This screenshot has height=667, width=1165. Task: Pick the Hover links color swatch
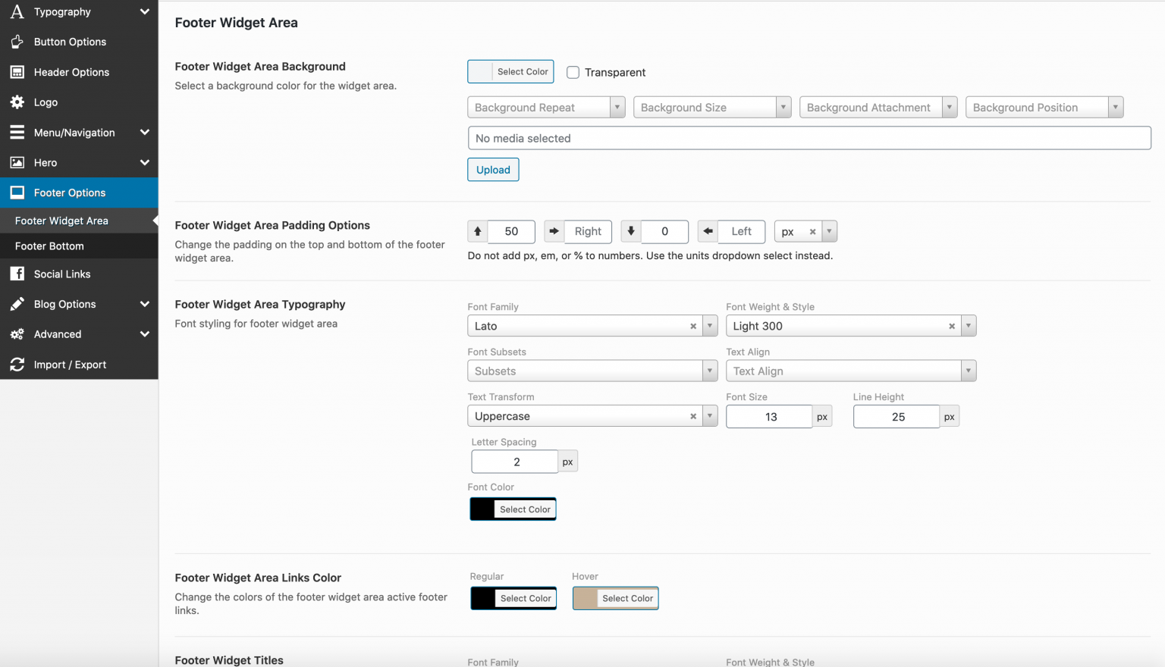click(585, 598)
